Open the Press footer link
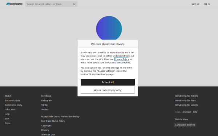 click(x=8, y=123)
